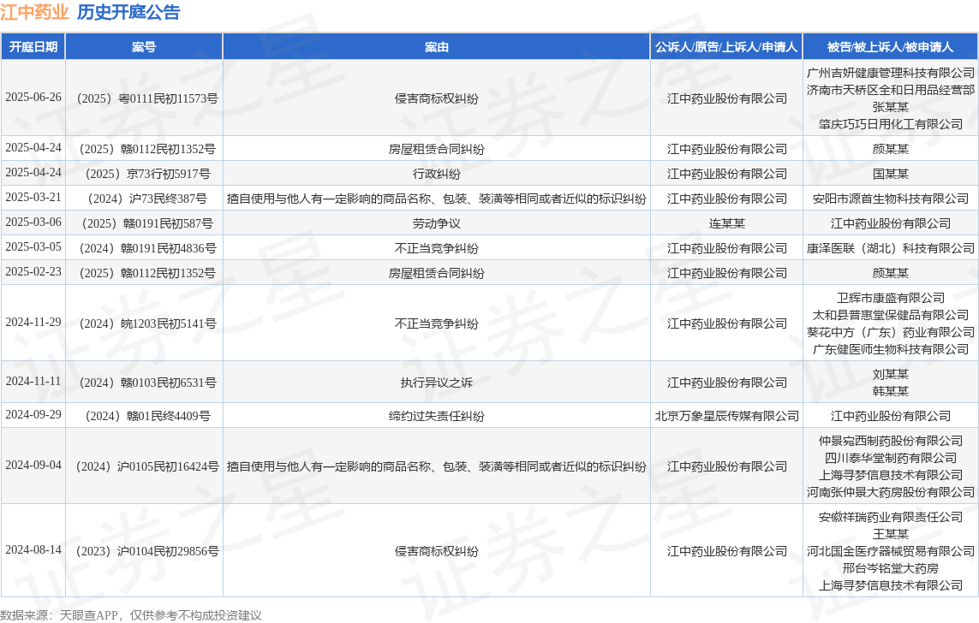Select the 案由 column header
The image size is (979, 623).
click(x=437, y=47)
